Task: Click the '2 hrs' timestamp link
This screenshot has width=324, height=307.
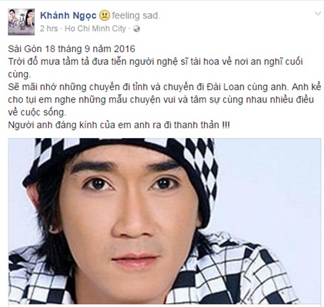Action: tap(49, 29)
